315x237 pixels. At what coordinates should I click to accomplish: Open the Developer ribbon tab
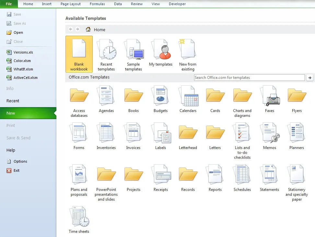(x=177, y=4)
